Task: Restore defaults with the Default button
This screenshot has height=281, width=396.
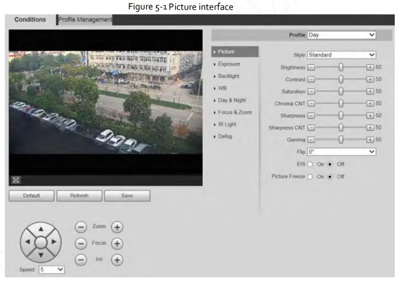Action: 31,196
